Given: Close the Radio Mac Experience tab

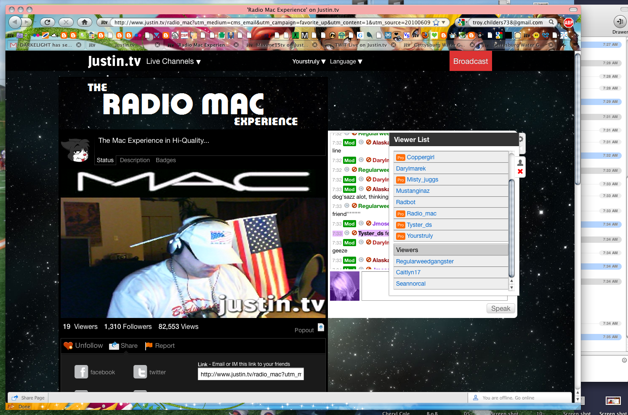Looking at the screenshot, I should tap(236, 45).
